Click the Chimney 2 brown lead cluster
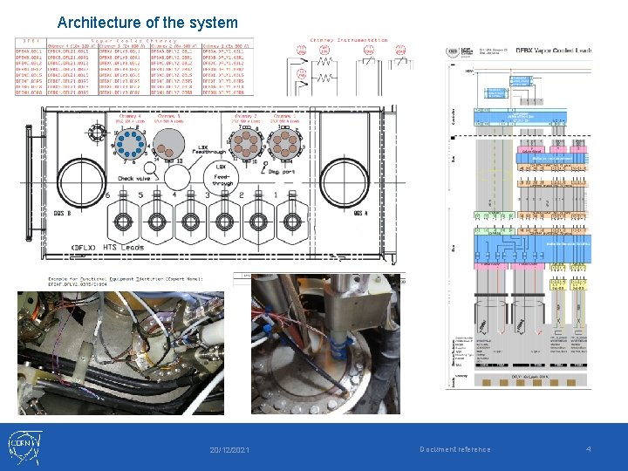 (246, 143)
